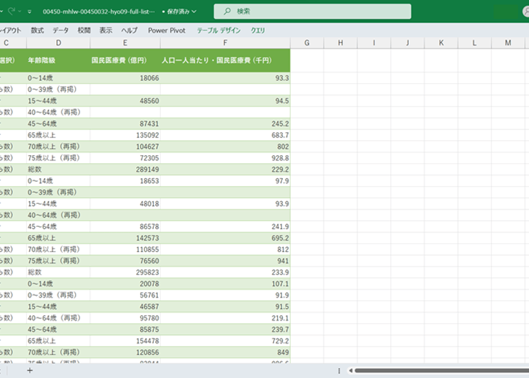
Task: Select cell with value 229.2
Action: click(x=225, y=170)
